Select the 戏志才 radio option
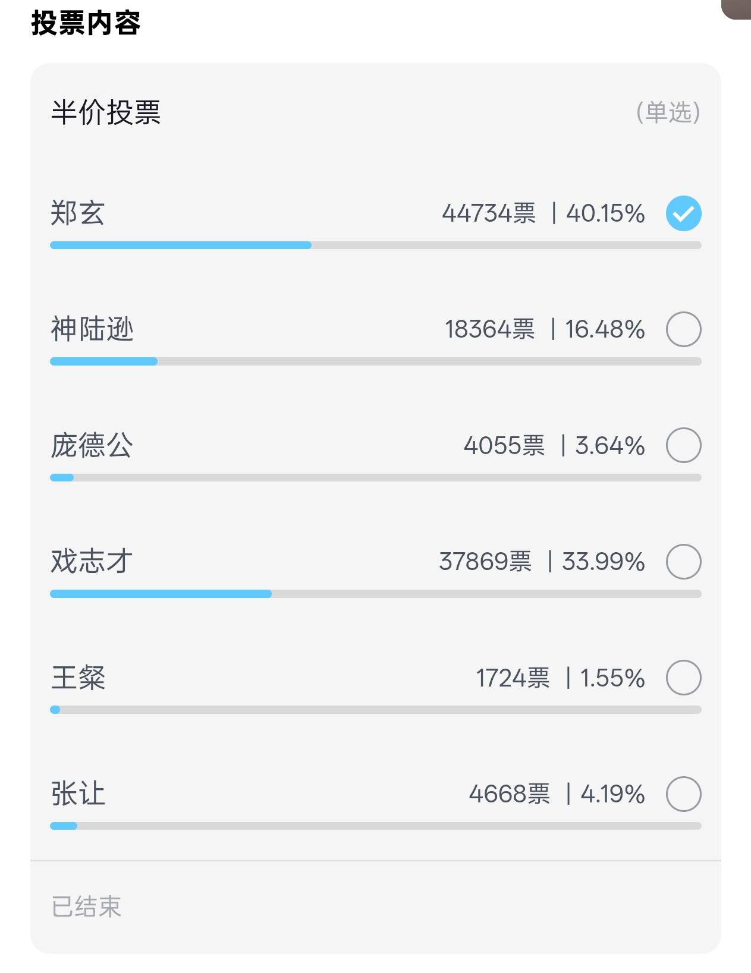The width and height of the screenshot is (751, 973). coord(683,562)
